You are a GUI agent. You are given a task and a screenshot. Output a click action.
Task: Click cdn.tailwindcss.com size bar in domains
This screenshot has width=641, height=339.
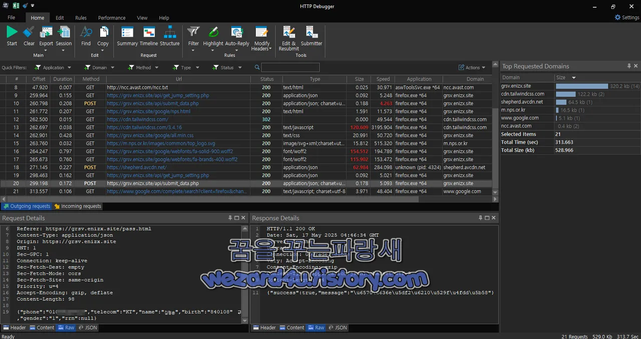566,94
